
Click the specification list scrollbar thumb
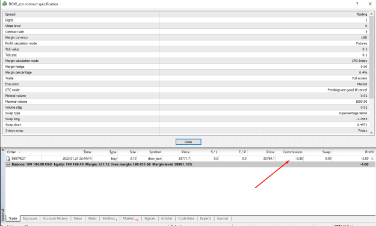(371, 58)
